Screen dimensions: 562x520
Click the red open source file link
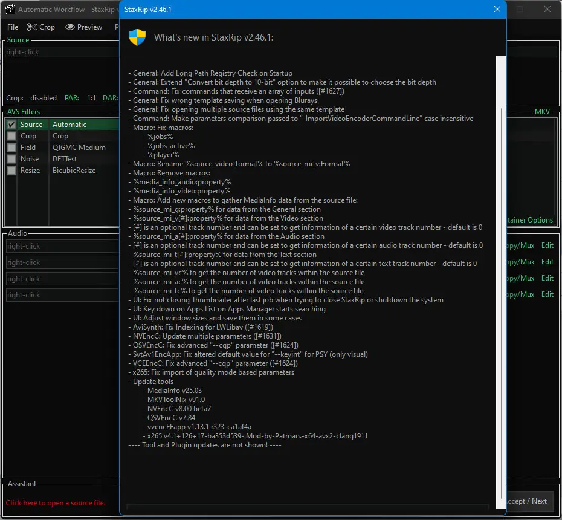pyautogui.click(x=56, y=503)
